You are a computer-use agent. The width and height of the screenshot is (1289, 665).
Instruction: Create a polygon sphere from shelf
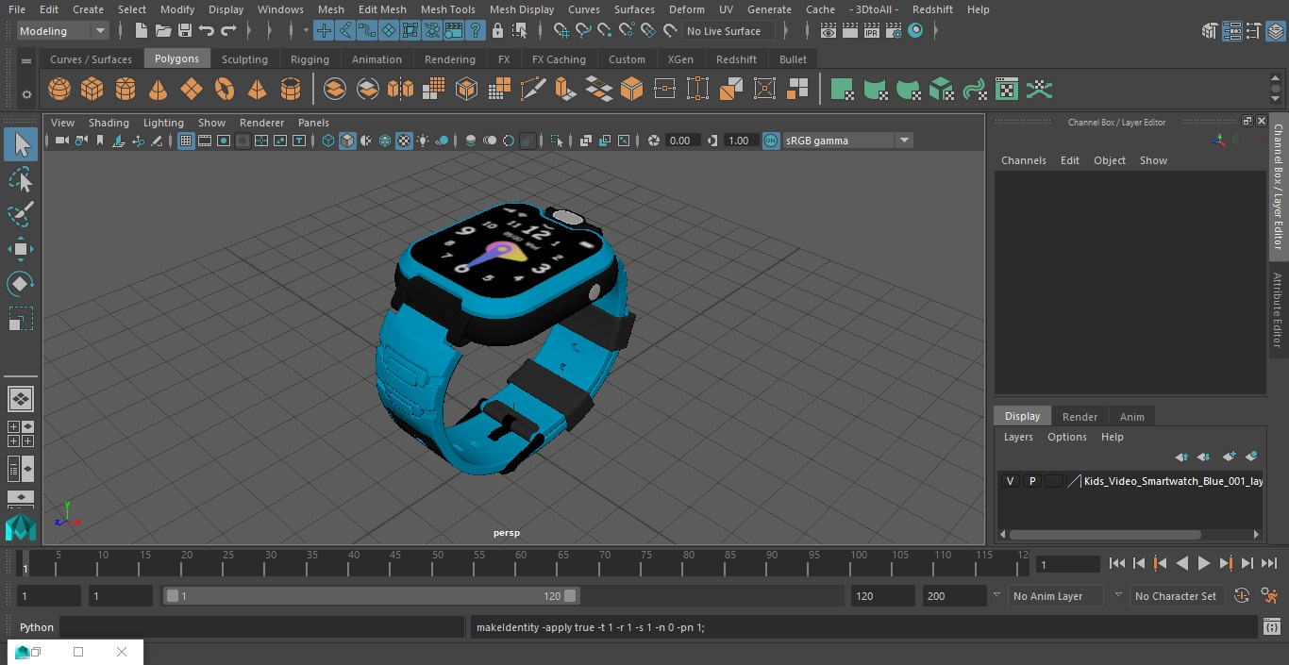(x=59, y=90)
